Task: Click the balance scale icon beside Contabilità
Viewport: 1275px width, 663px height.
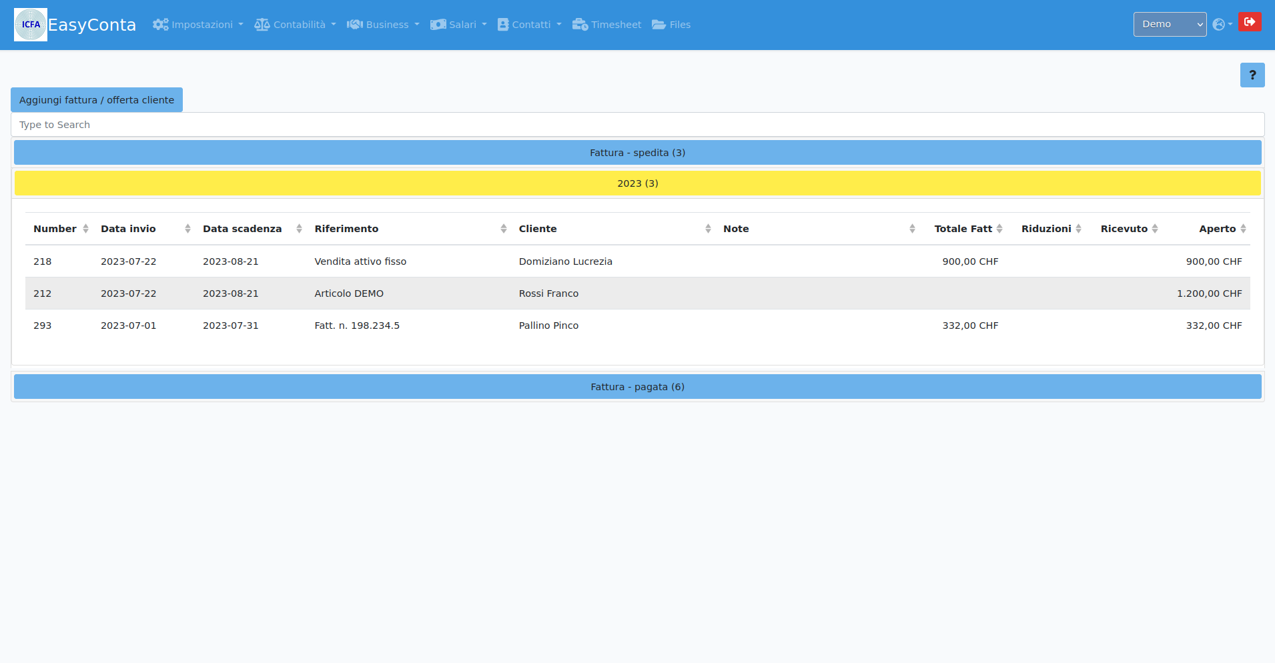Action: pos(262,25)
